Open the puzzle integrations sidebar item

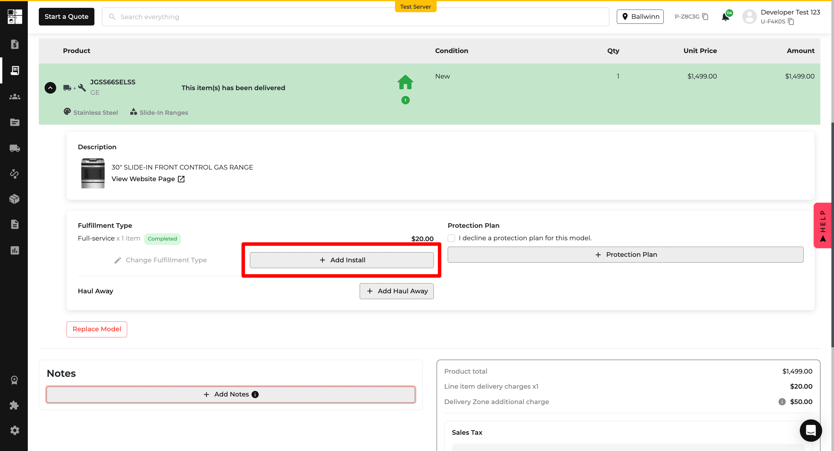point(14,405)
